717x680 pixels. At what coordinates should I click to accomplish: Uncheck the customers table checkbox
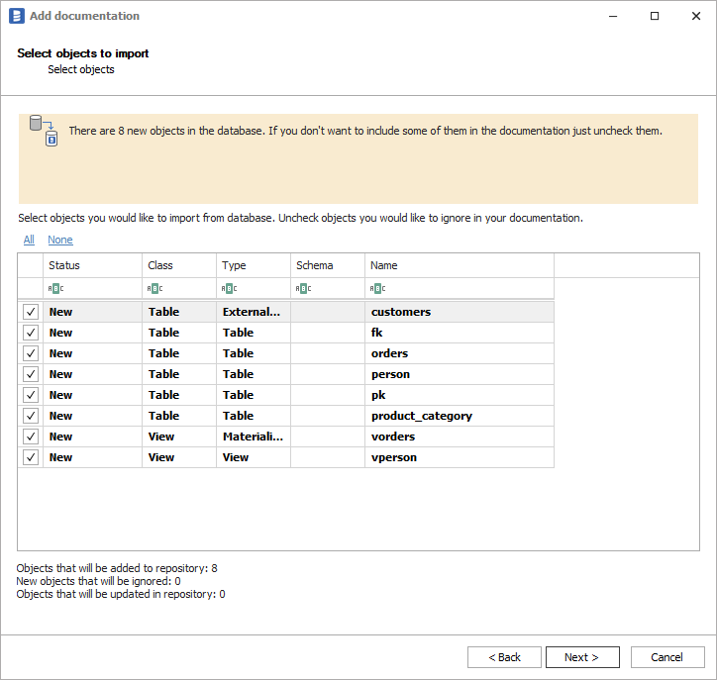click(x=31, y=312)
